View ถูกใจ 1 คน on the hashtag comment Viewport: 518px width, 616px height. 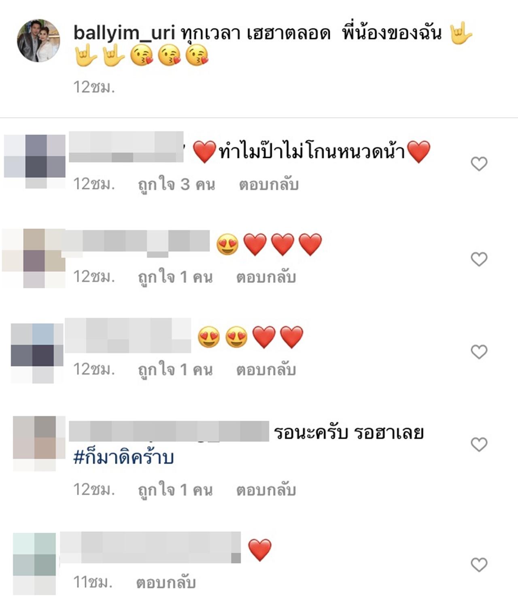click(175, 490)
